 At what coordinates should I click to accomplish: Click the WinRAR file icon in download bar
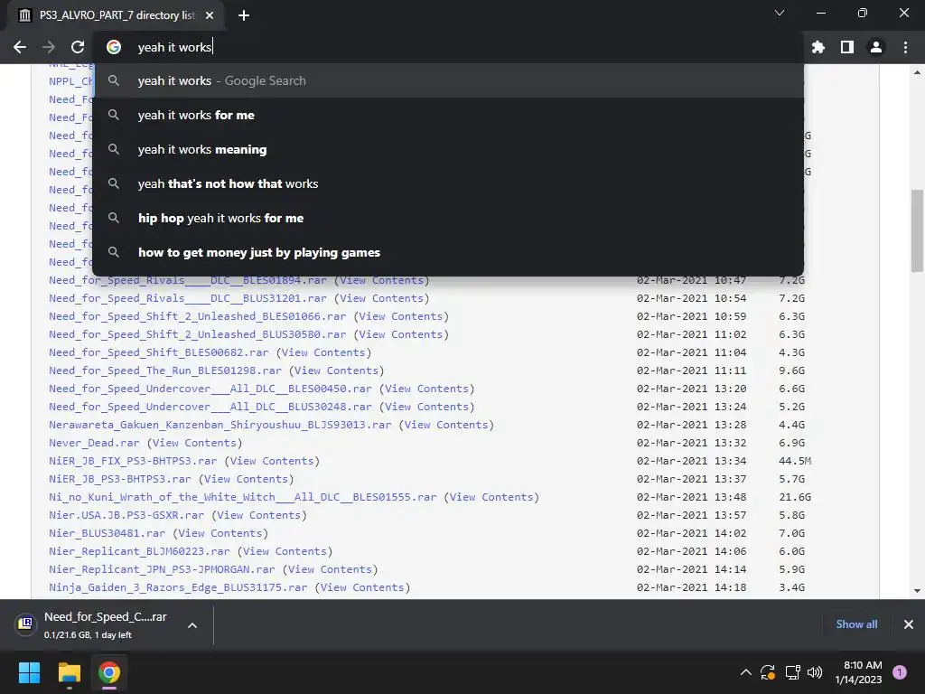coord(25,624)
